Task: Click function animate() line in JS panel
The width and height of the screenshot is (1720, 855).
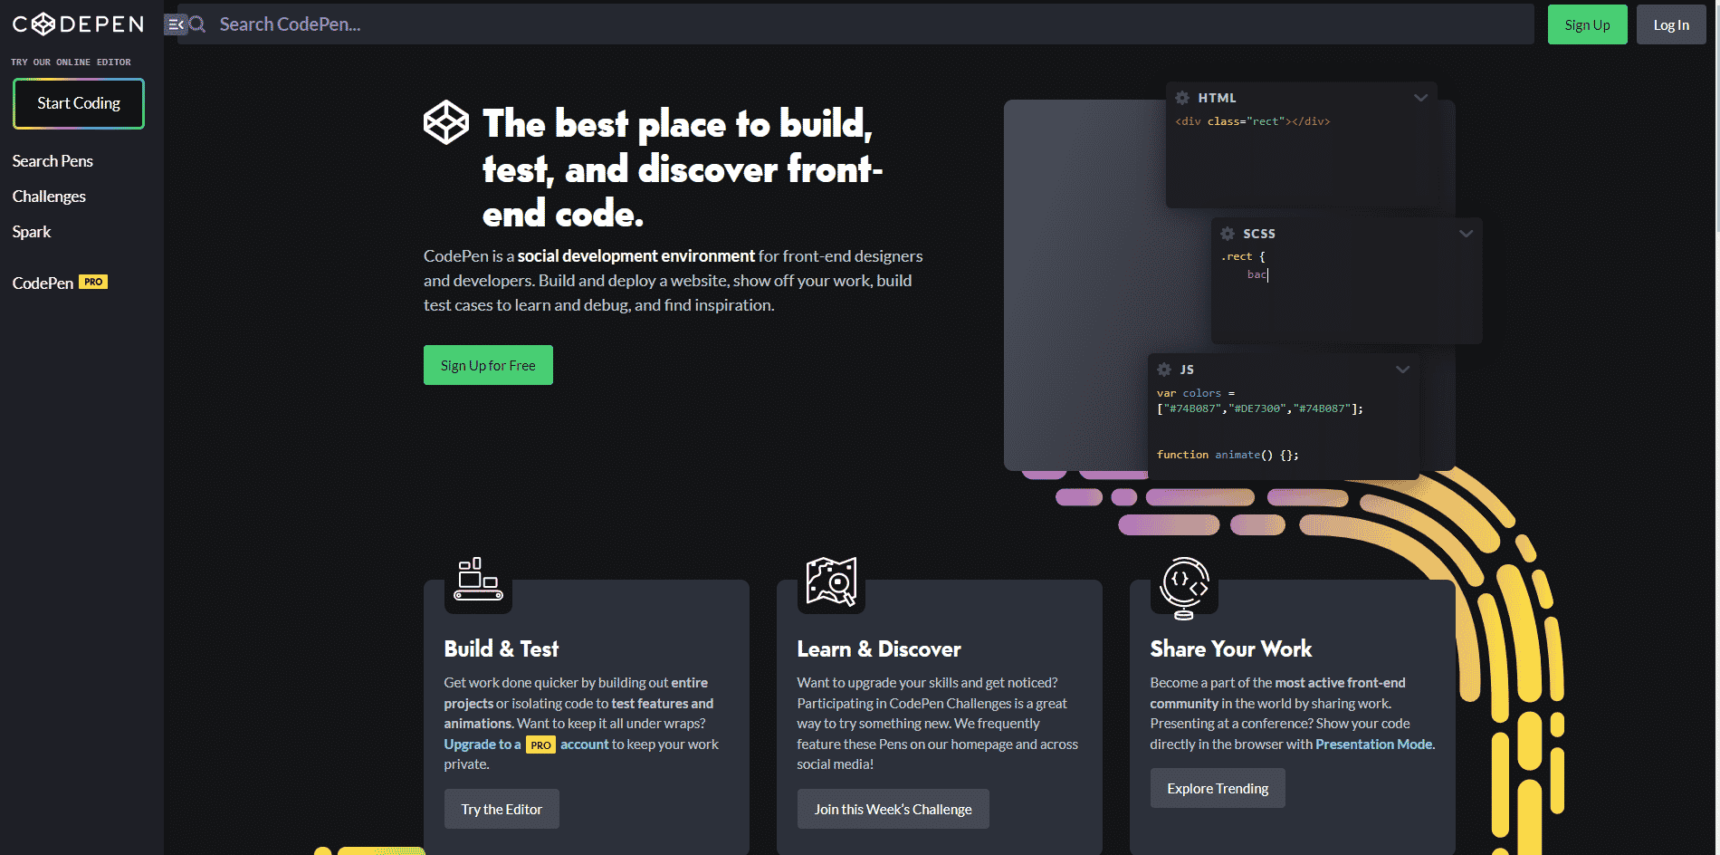Action: pos(1228,455)
